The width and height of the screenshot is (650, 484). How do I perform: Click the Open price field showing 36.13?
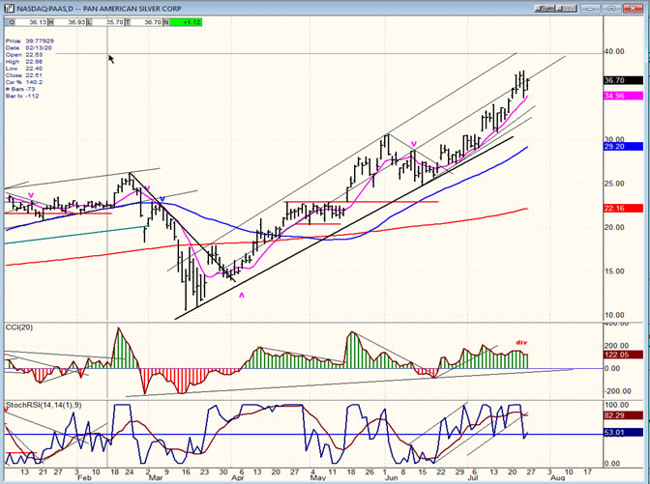pos(31,19)
